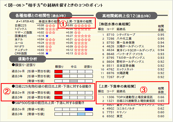Click the 順張り column label
Viewport: 173px width, 122px height.
coord(59,67)
